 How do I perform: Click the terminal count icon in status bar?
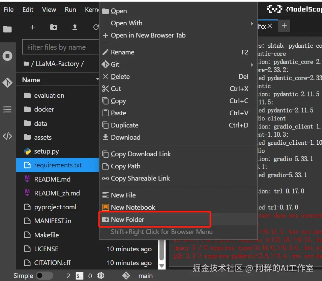79,276
